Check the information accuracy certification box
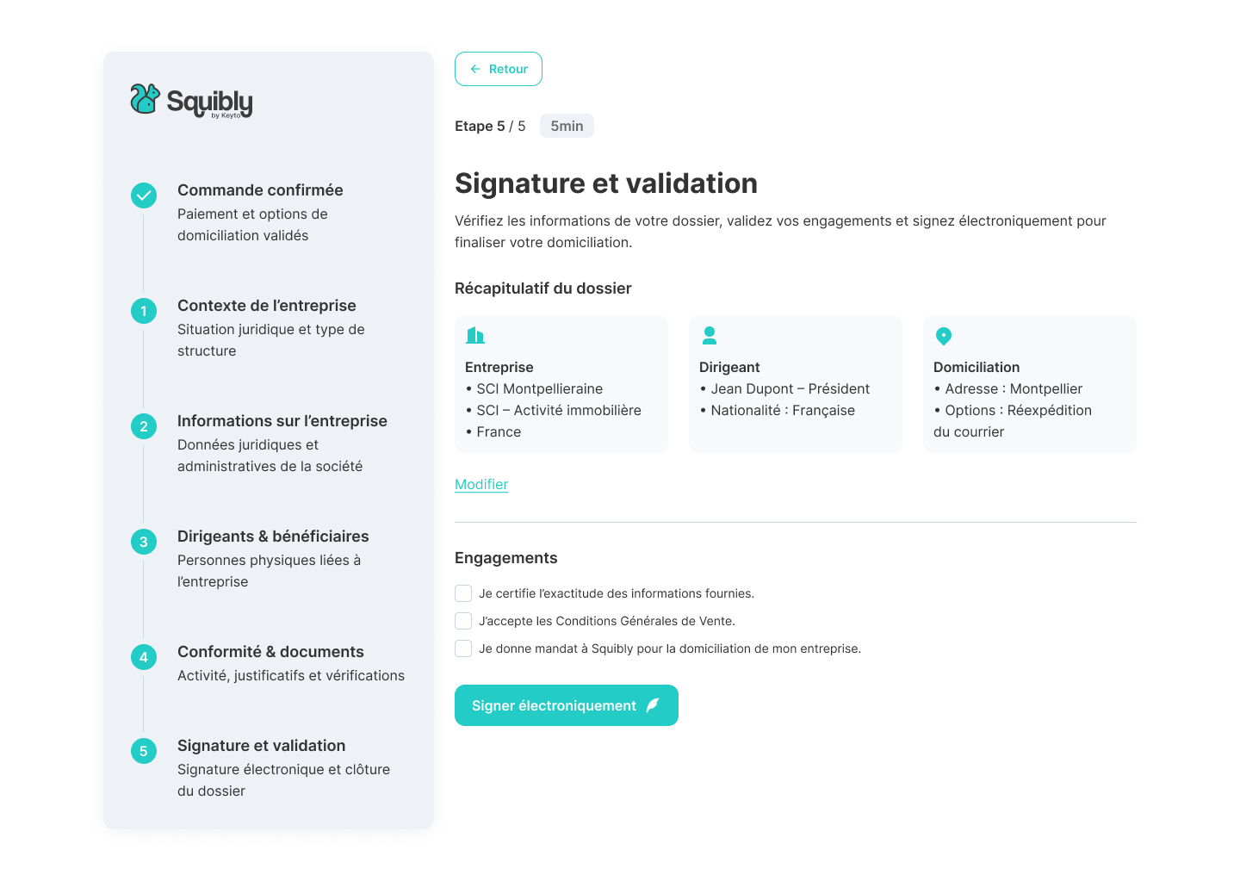1240x881 pixels. click(463, 593)
